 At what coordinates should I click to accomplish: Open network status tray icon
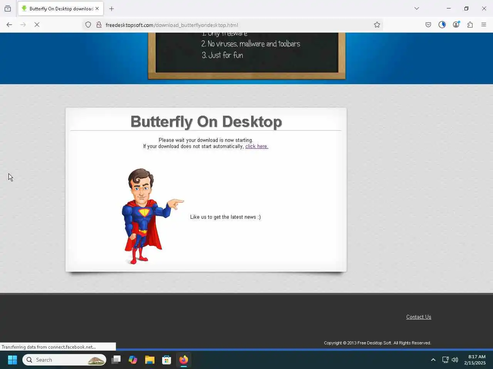445,360
